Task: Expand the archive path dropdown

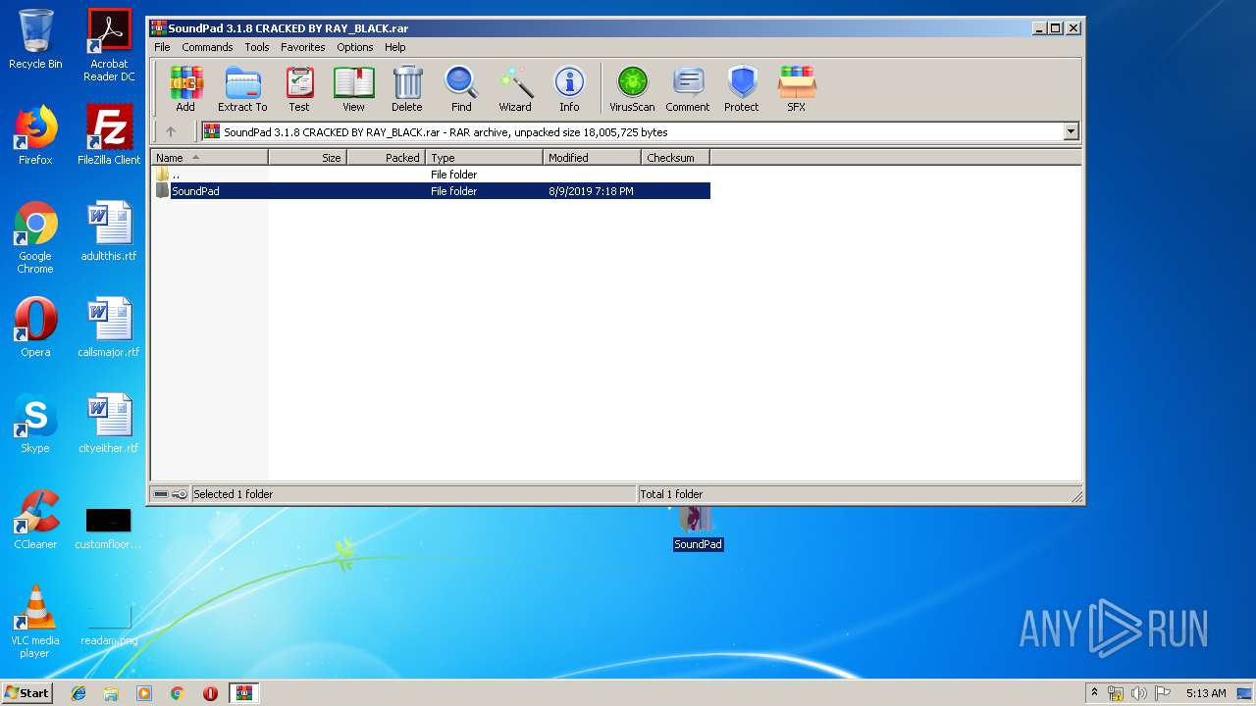Action: [x=1071, y=131]
